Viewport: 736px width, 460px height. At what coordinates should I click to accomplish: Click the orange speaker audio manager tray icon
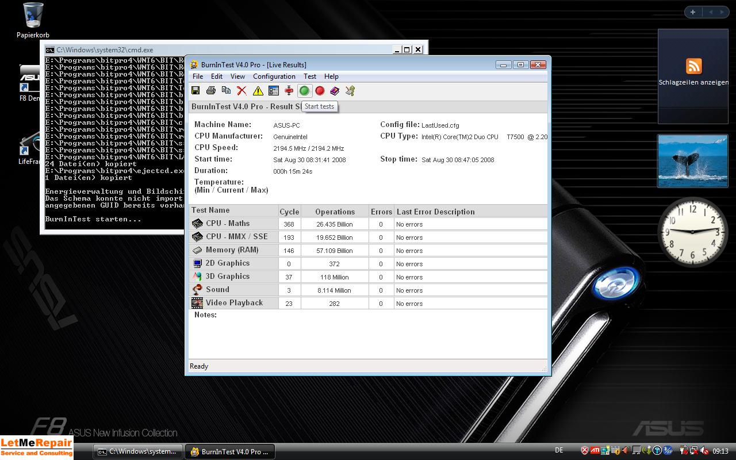(626, 450)
